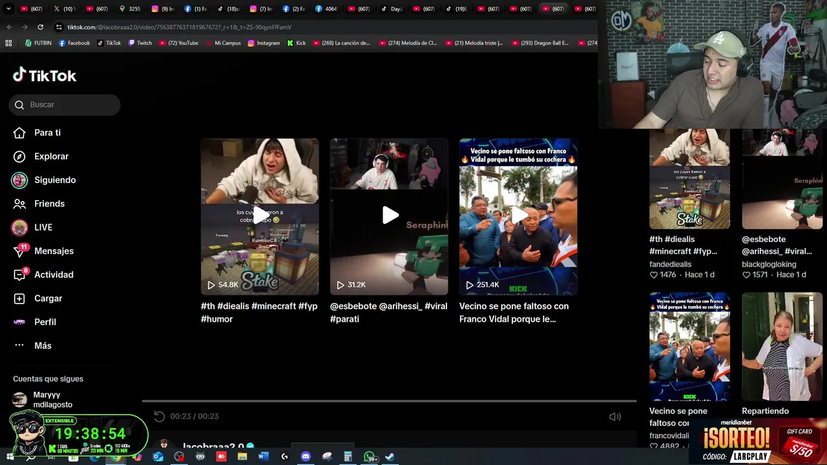The width and height of the screenshot is (827, 465).
Task: Open the site info icon in address bar
Action: tap(59, 27)
